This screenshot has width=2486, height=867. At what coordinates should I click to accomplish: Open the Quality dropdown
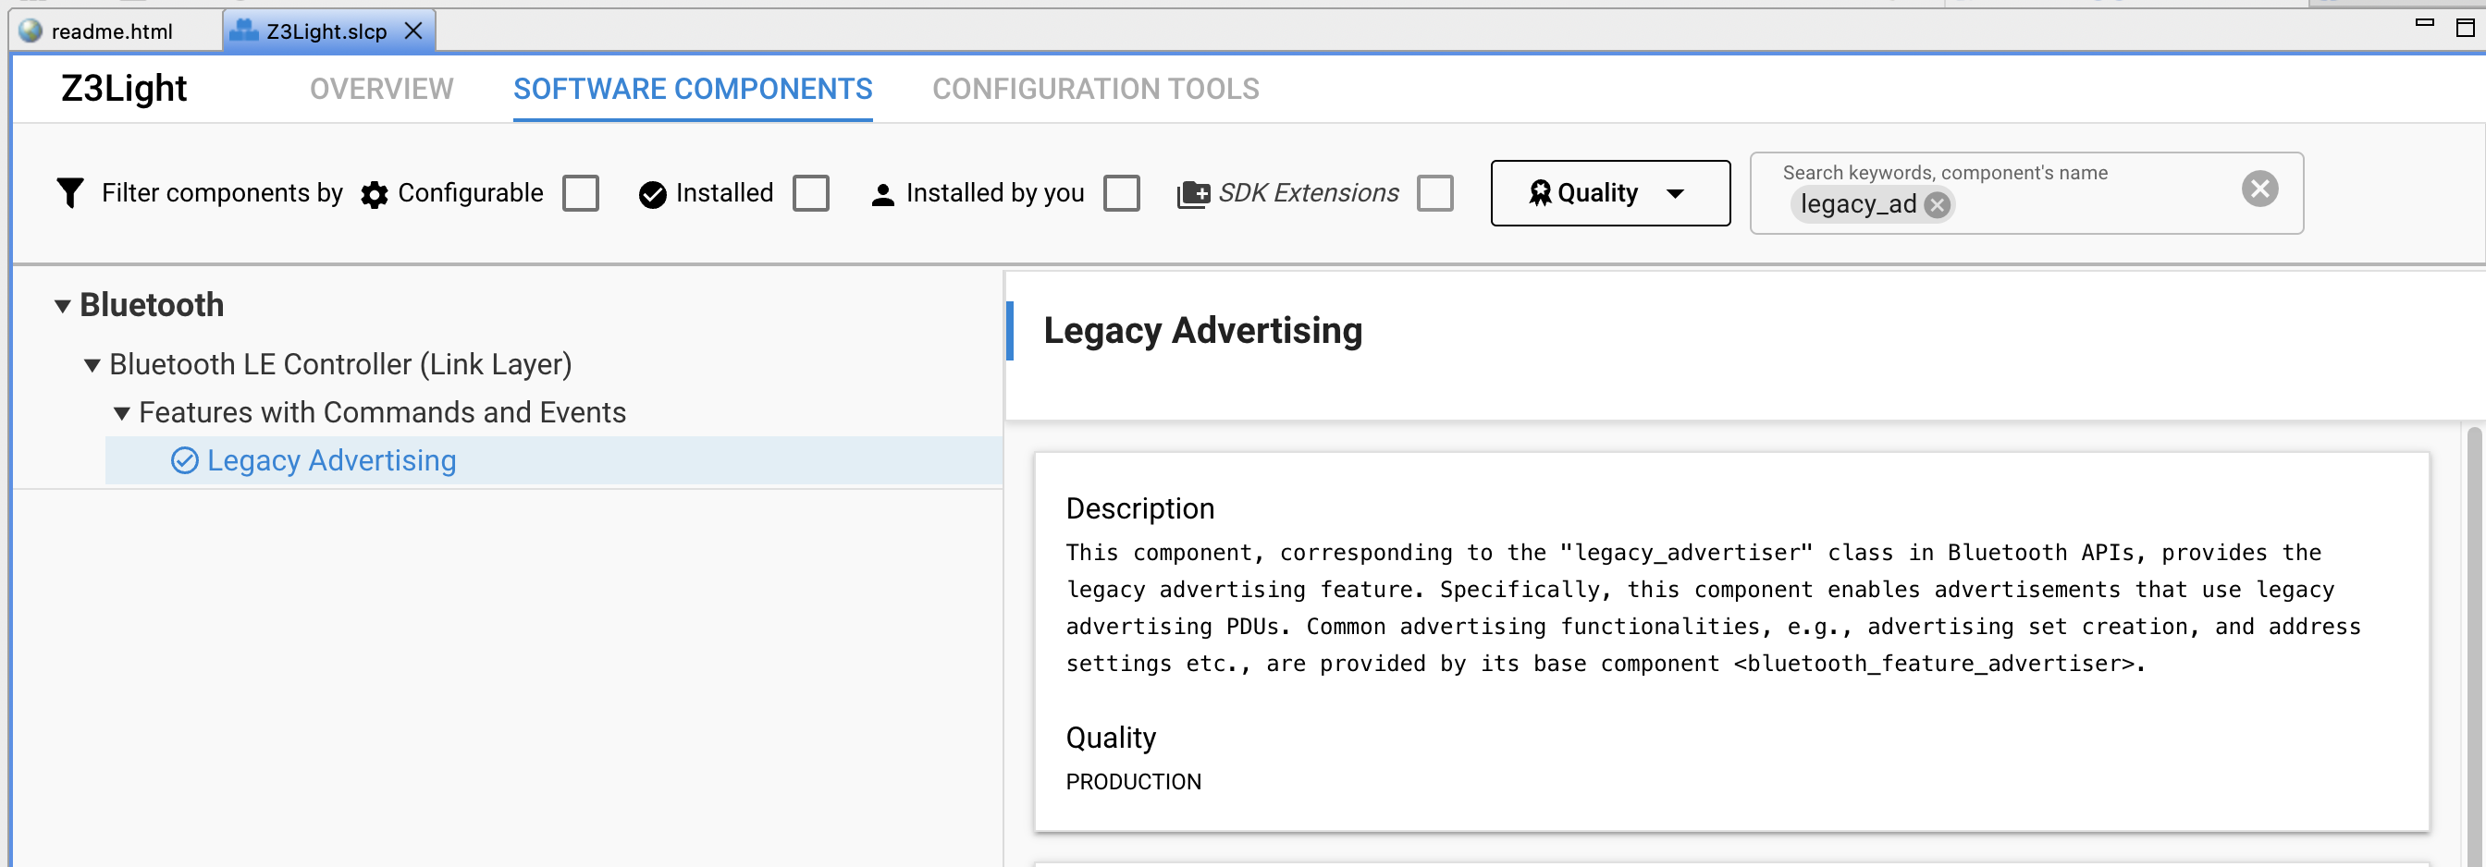coord(1610,193)
